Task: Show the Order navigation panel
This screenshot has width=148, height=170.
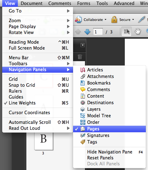Action: point(109,122)
